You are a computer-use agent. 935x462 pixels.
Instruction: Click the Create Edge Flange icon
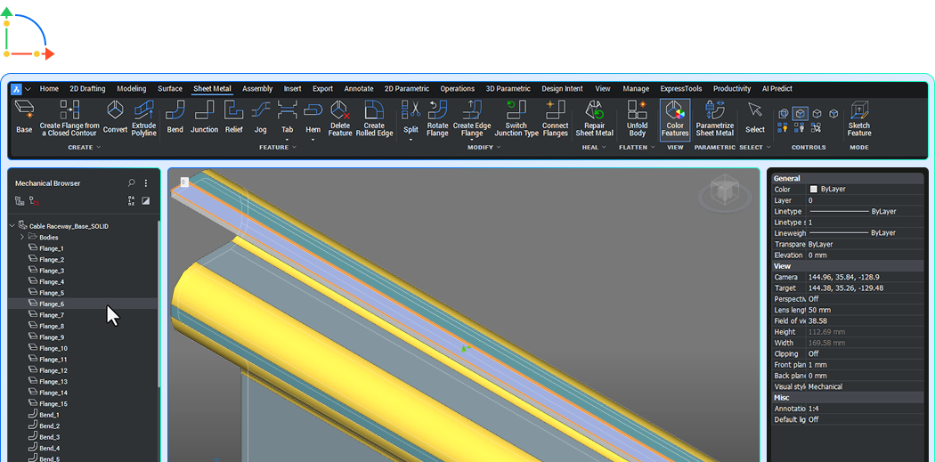pyautogui.click(x=472, y=109)
